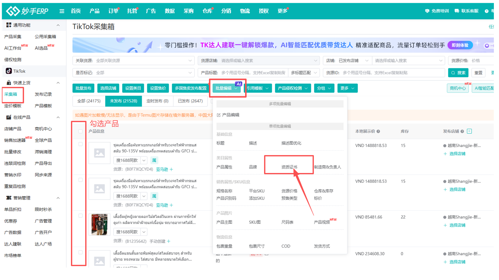499x280 pixels.
Task: Click the question icon beside 发布店铺 header
Action: tap(462, 131)
